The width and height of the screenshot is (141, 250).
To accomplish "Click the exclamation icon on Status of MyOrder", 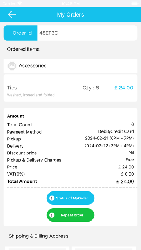I will 52,198.
